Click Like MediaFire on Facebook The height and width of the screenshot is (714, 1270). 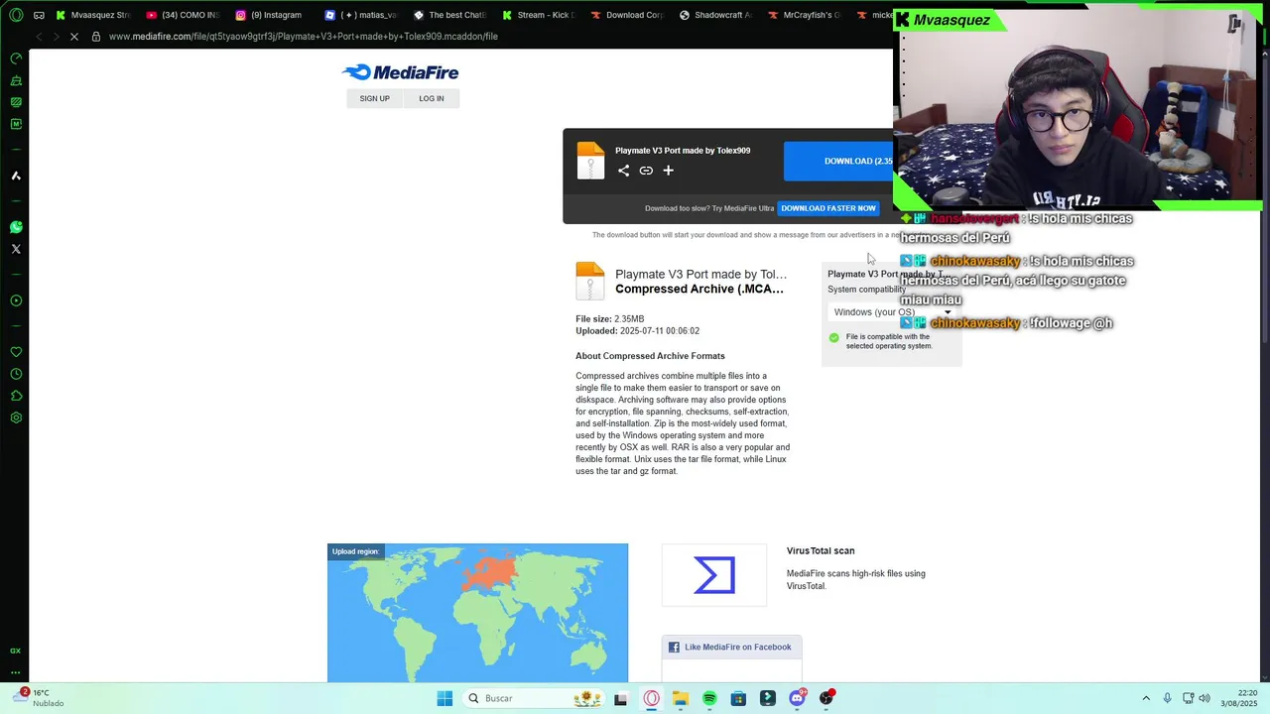click(731, 648)
